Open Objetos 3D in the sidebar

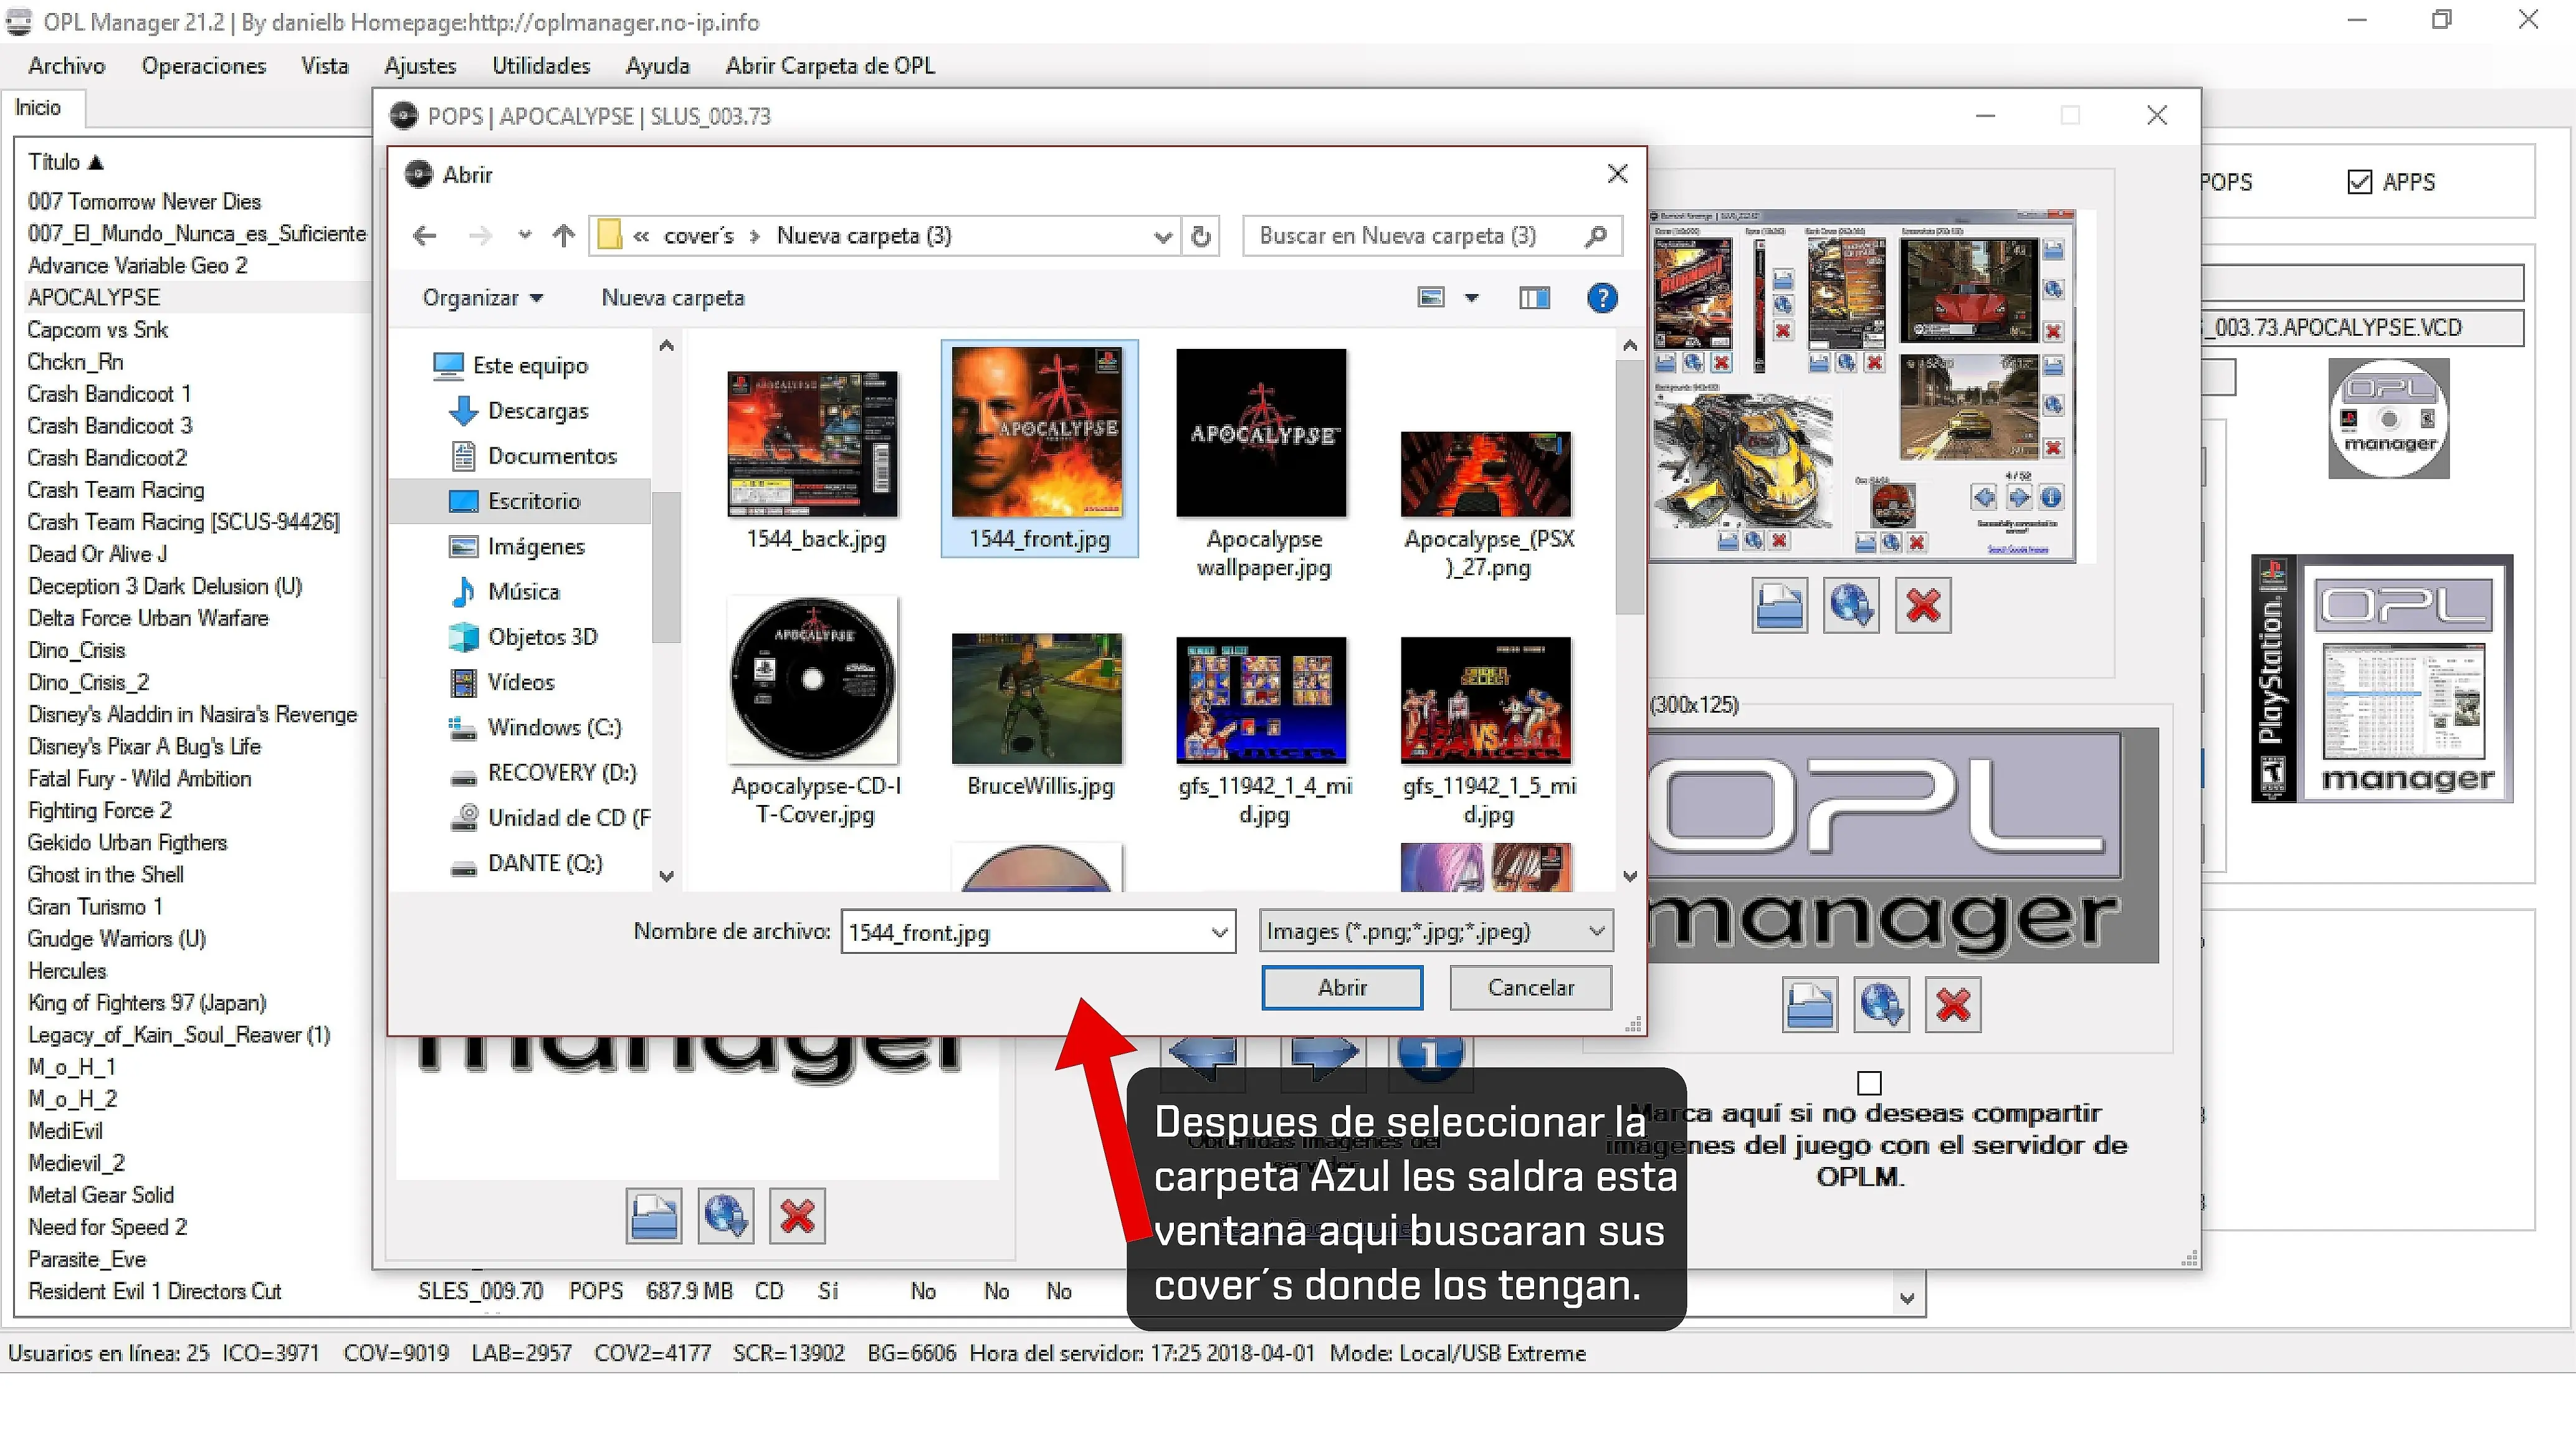(523, 637)
